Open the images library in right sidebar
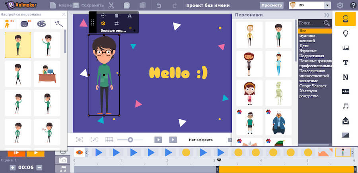Image resolution: width=358 pixels, height=173 pixels. click(345, 48)
